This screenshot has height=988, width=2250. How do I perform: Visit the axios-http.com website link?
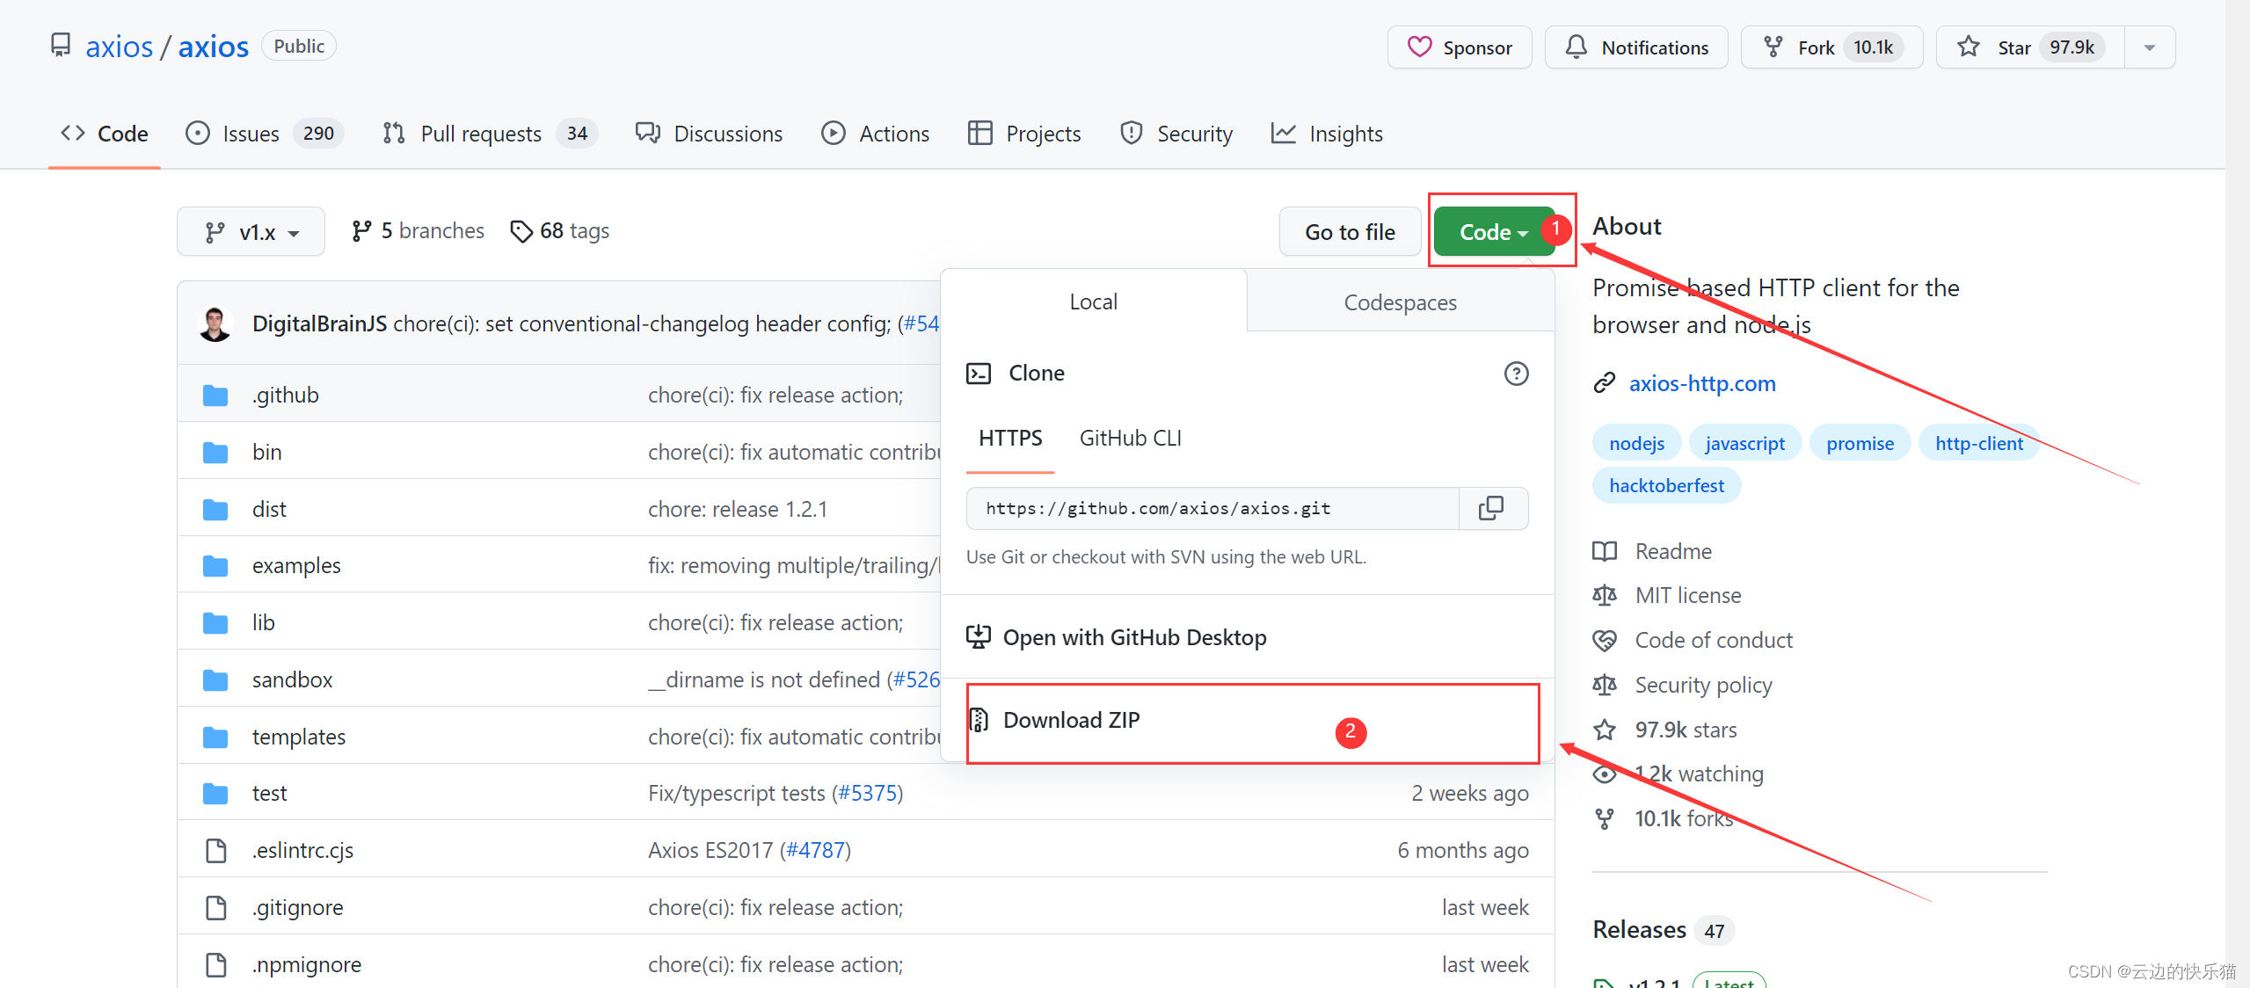coord(1702,383)
